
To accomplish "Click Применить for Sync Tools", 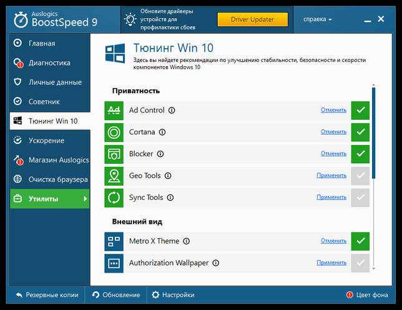I will tap(331, 197).
